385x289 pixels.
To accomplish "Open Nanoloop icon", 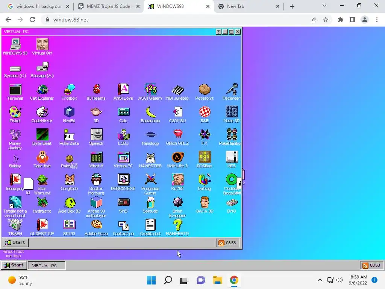I will click(x=150, y=137).
